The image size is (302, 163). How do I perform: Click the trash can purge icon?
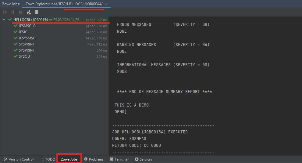(37, 12)
